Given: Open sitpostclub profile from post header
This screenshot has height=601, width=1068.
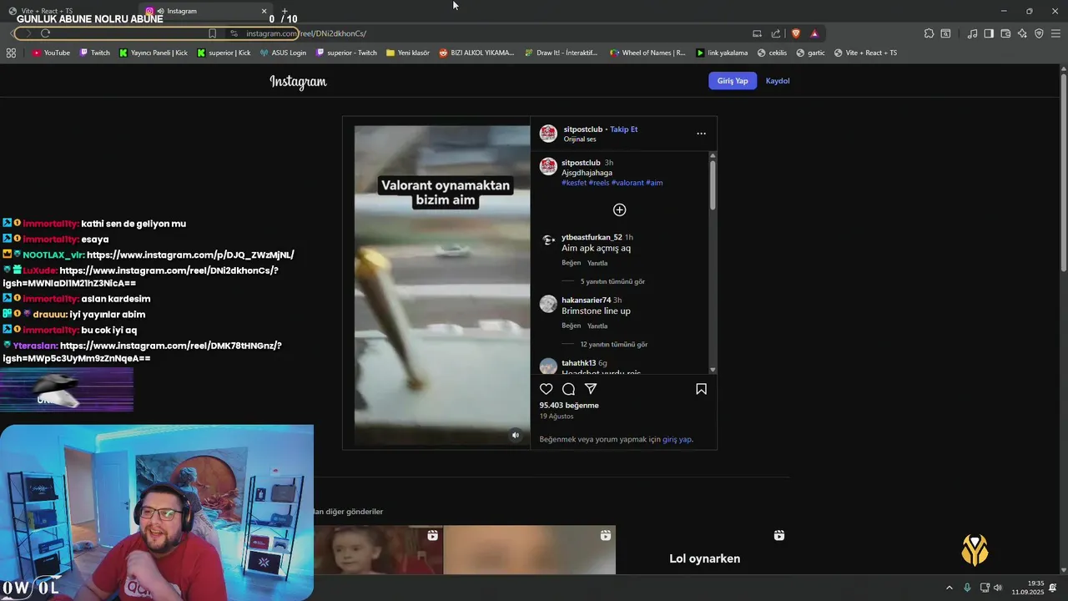Looking at the screenshot, I should click(582, 129).
